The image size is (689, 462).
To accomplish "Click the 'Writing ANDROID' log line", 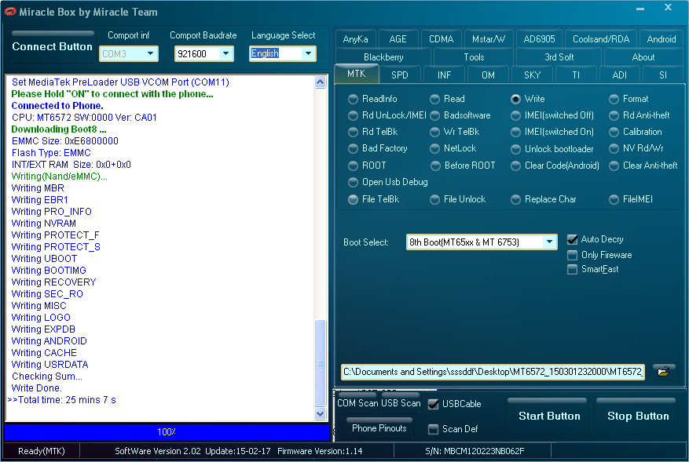I will tap(49, 341).
